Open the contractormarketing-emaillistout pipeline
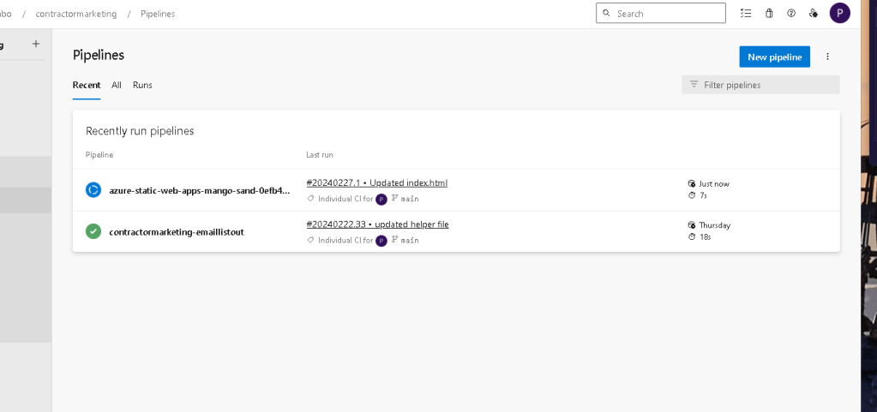This screenshot has width=877, height=412. pos(177,231)
